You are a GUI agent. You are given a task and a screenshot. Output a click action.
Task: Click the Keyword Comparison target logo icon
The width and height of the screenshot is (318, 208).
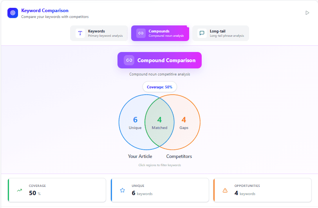[x=13, y=13]
